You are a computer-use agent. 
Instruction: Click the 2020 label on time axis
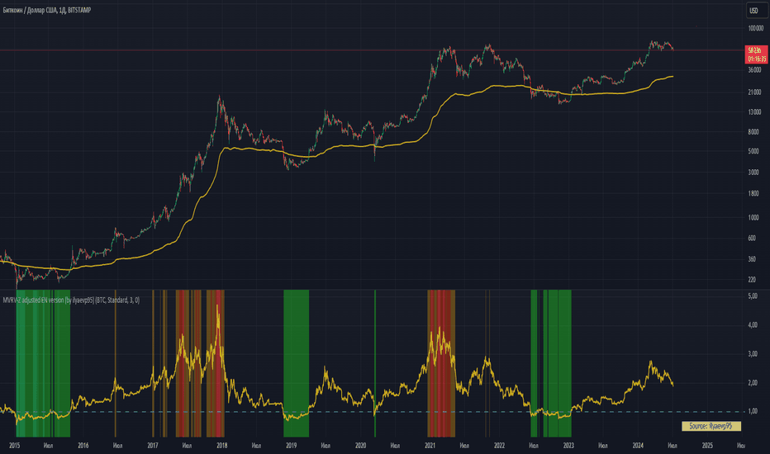tap(360, 446)
